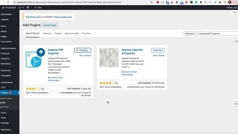
Task: Switch to the Favorites tab
Action: (86, 33)
